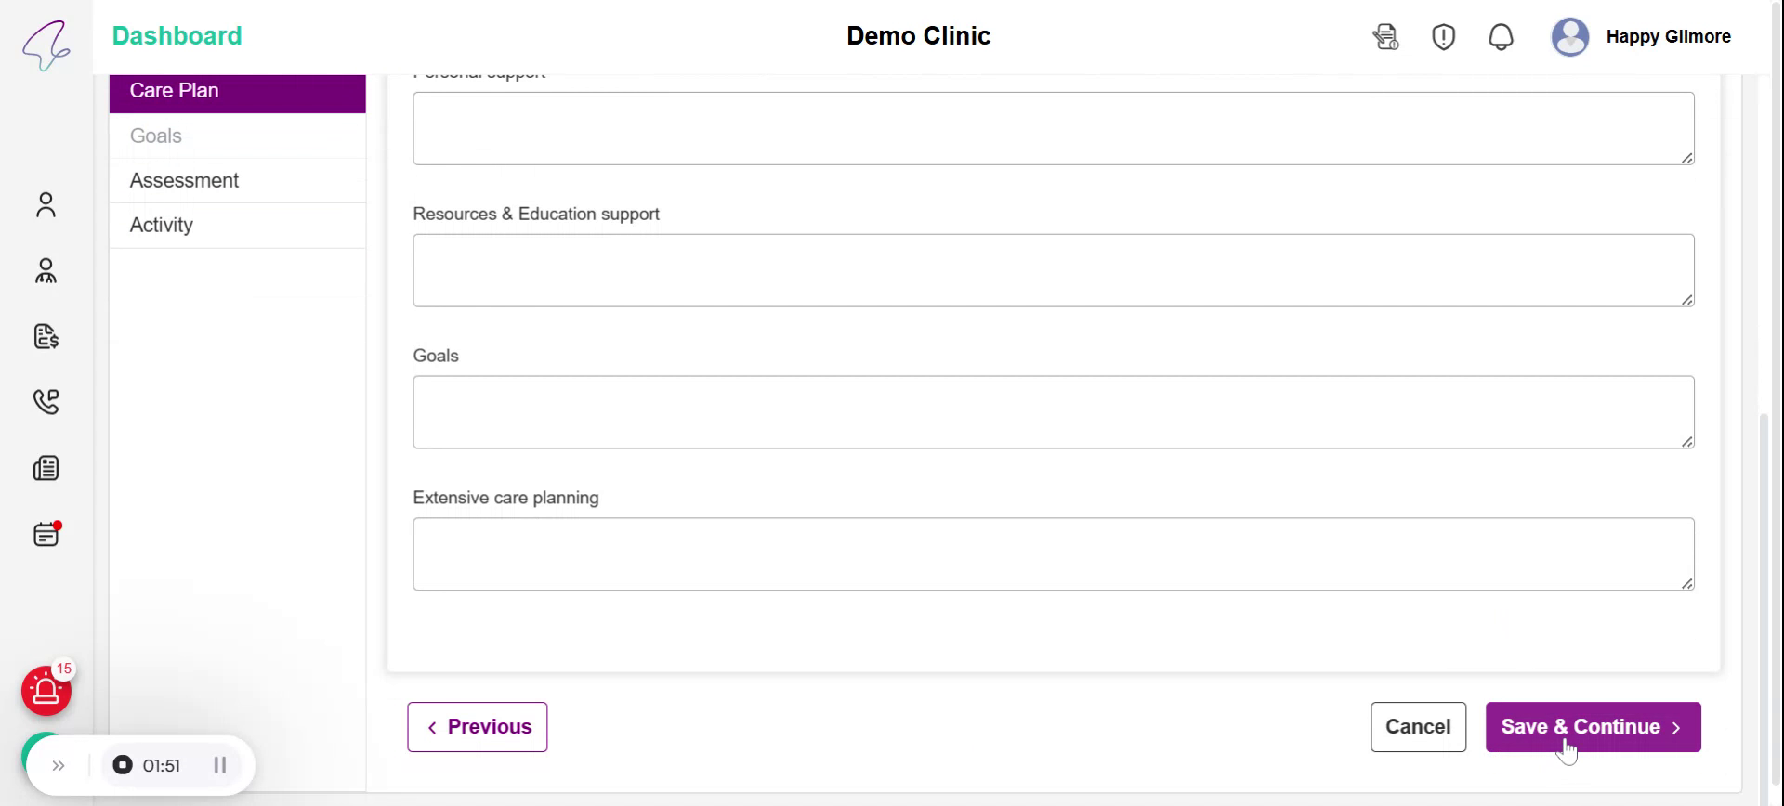
Task: Switch to the Assessment tab
Action: (184, 180)
